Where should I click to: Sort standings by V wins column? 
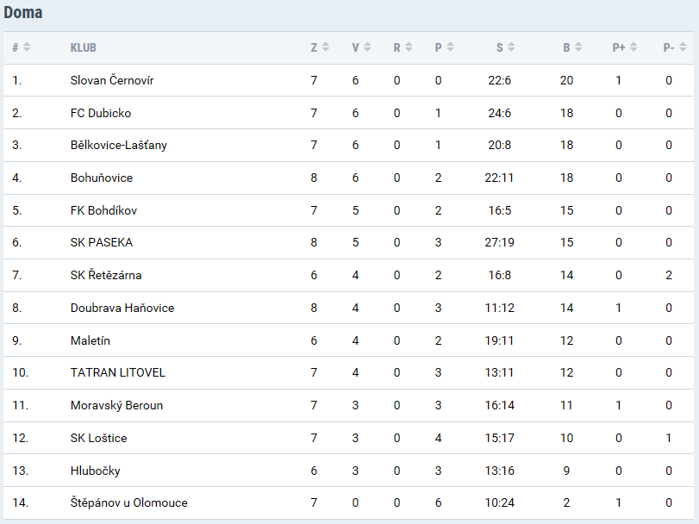[367, 47]
